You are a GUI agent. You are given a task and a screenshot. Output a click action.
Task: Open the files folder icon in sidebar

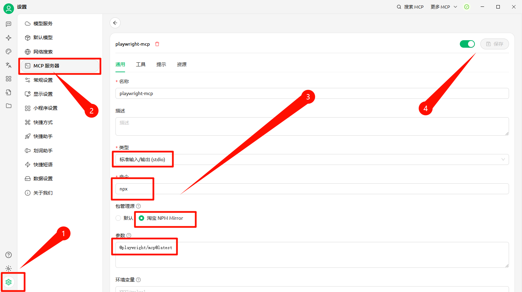[x=9, y=106]
